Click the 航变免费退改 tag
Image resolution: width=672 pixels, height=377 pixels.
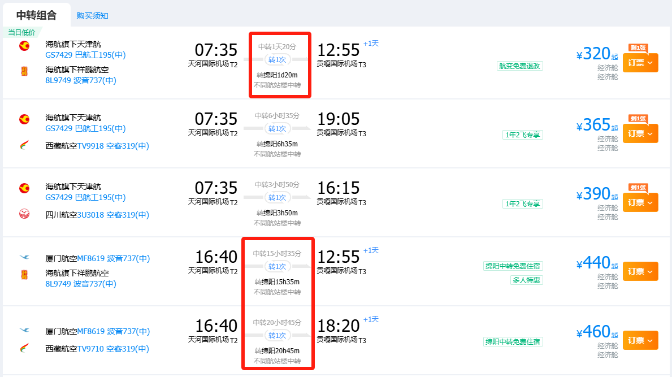(519, 66)
